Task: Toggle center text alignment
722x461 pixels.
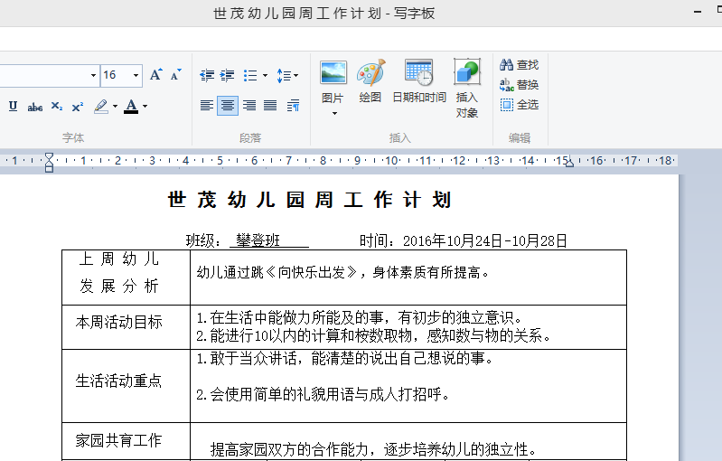Action: pyautogui.click(x=228, y=106)
